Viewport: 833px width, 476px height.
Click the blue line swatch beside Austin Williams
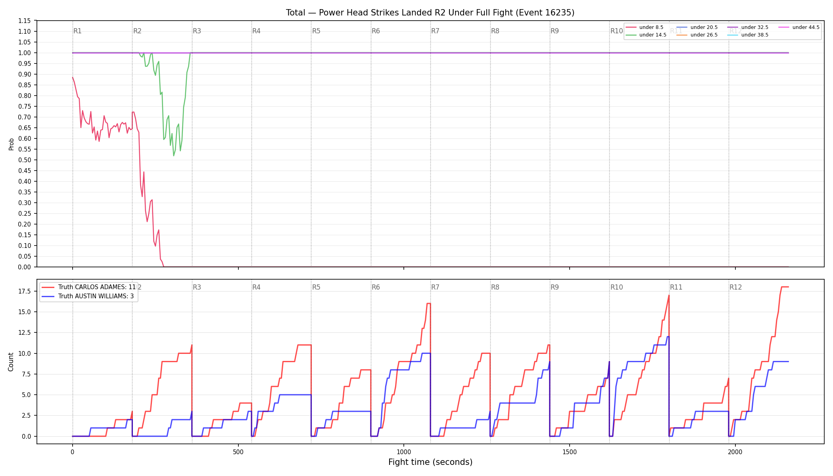coord(48,296)
